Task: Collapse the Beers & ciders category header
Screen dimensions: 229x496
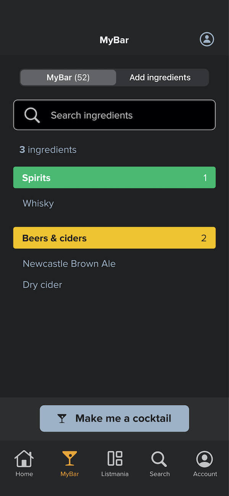Action: click(x=114, y=238)
